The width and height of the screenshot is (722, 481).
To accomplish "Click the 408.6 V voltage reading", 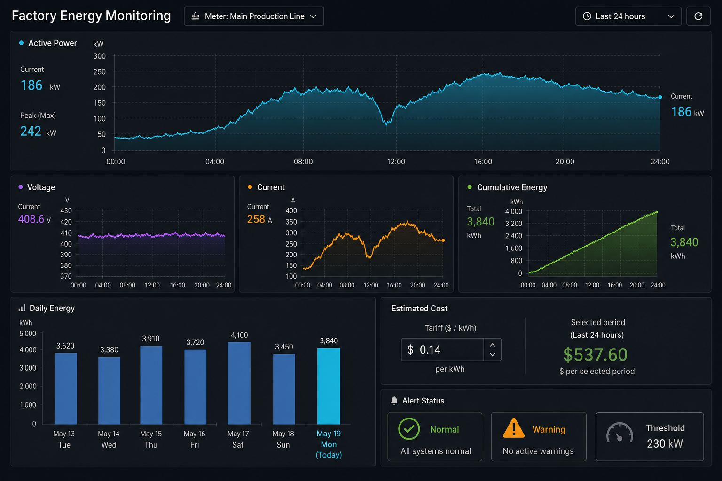I will click(34, 219).
